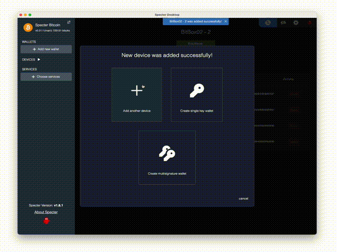Click the Create multisignature wallet label

click(167, 174)
